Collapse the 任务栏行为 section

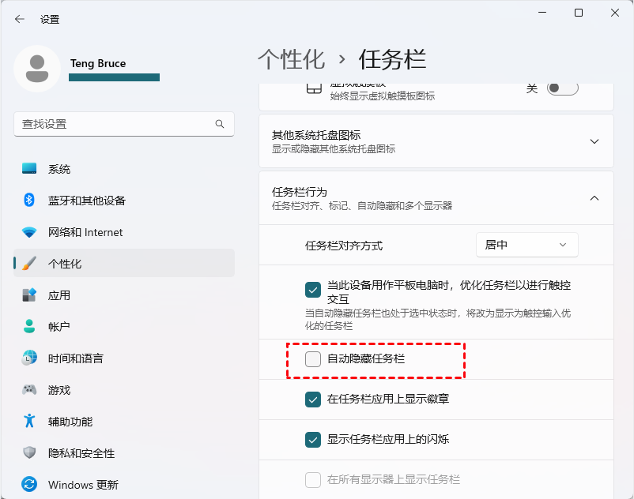(x=594, y=198)
